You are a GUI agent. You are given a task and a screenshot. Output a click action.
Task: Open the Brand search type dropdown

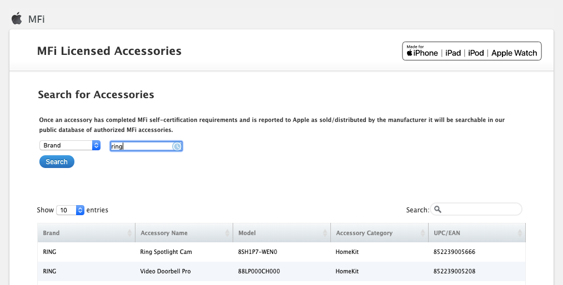click(x=69, y=145)
